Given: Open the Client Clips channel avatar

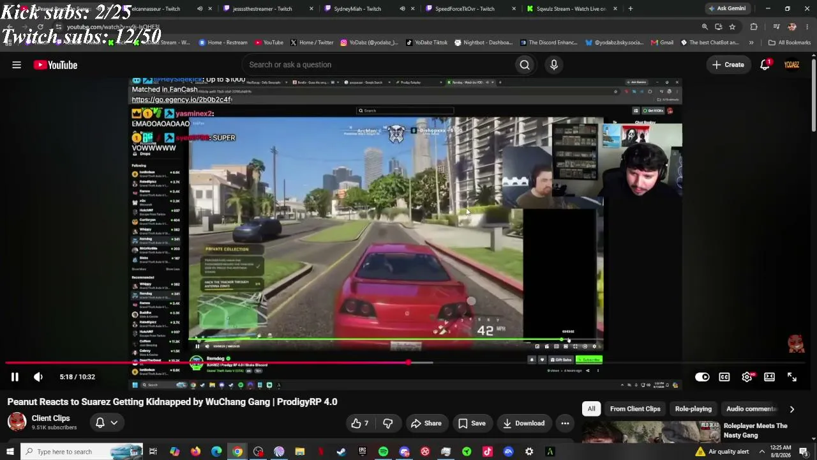Looking at the screenshot, I should (17, 422).
